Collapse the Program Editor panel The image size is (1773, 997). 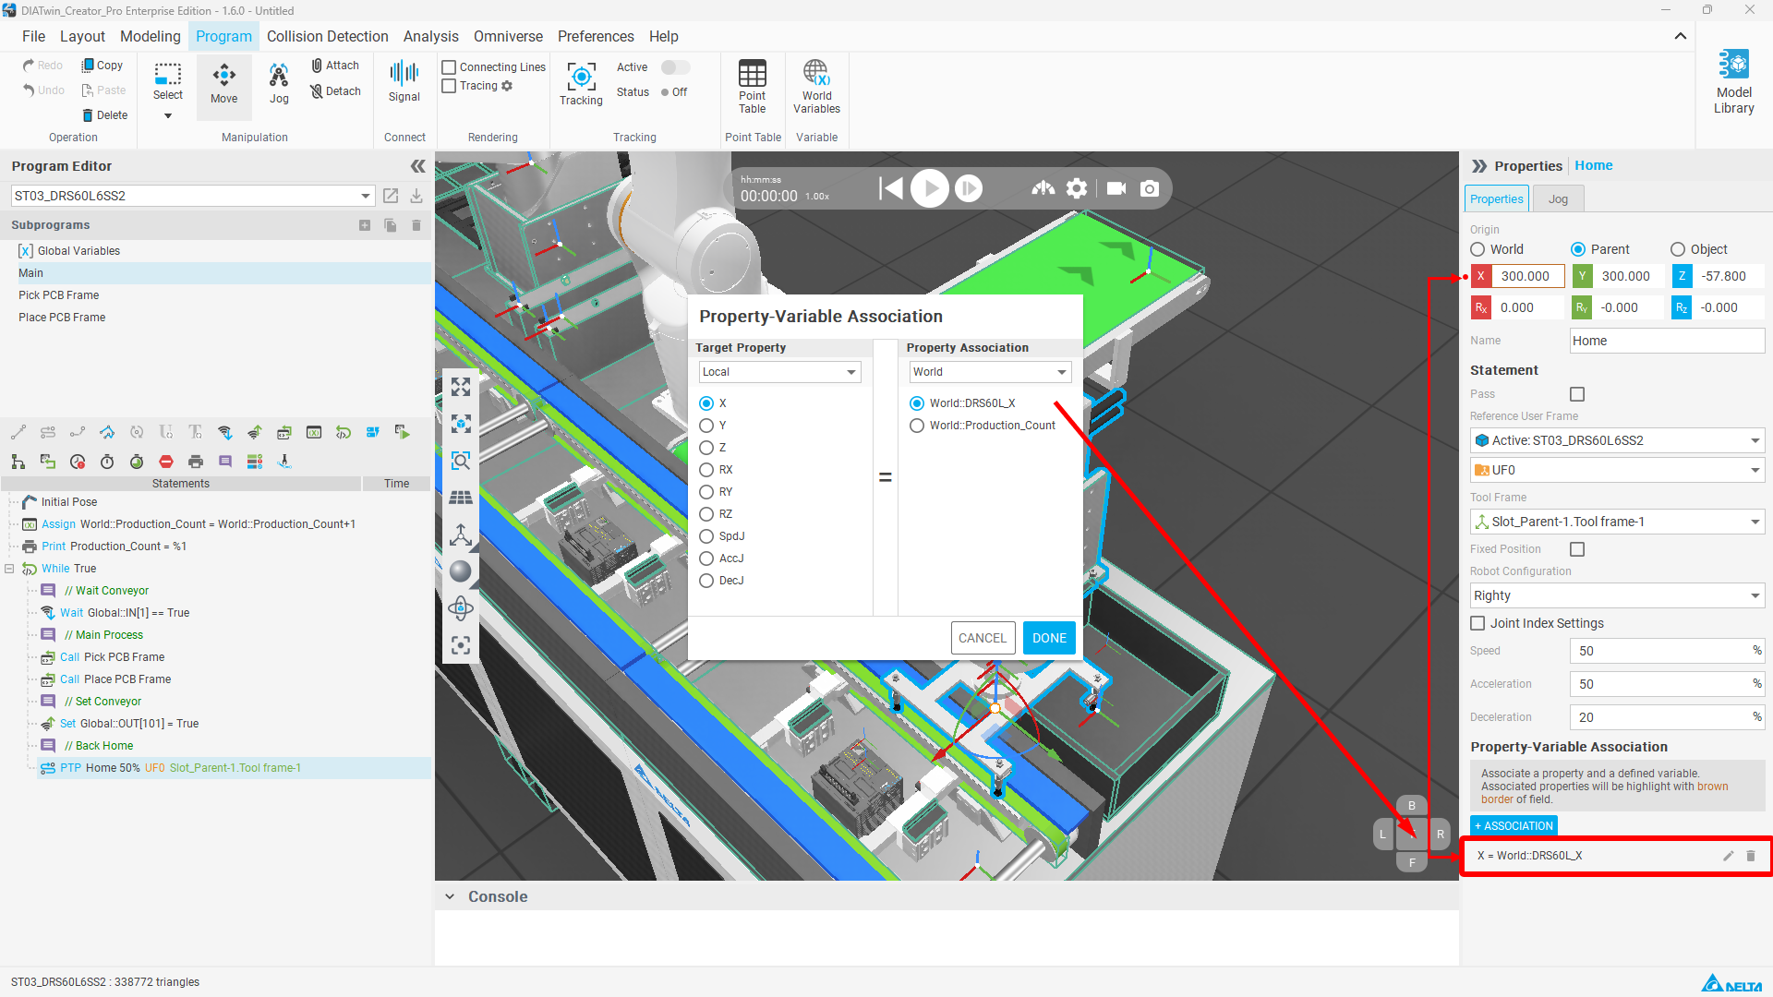click(417, 166)
